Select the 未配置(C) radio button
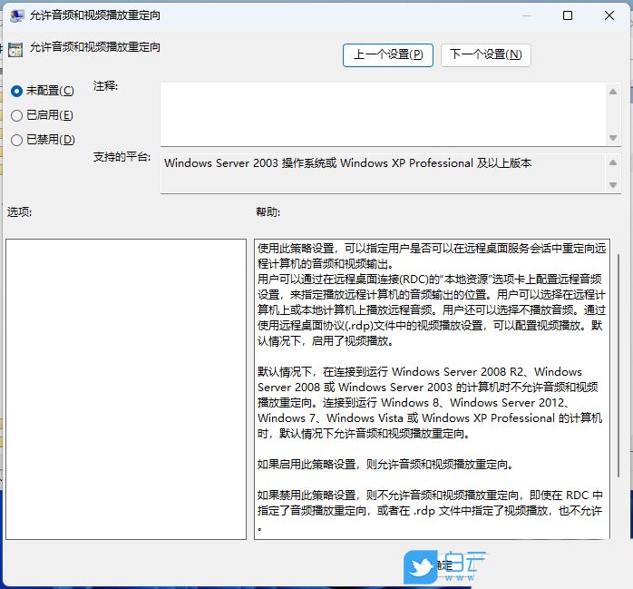The image size is (633, 589). 16,91
